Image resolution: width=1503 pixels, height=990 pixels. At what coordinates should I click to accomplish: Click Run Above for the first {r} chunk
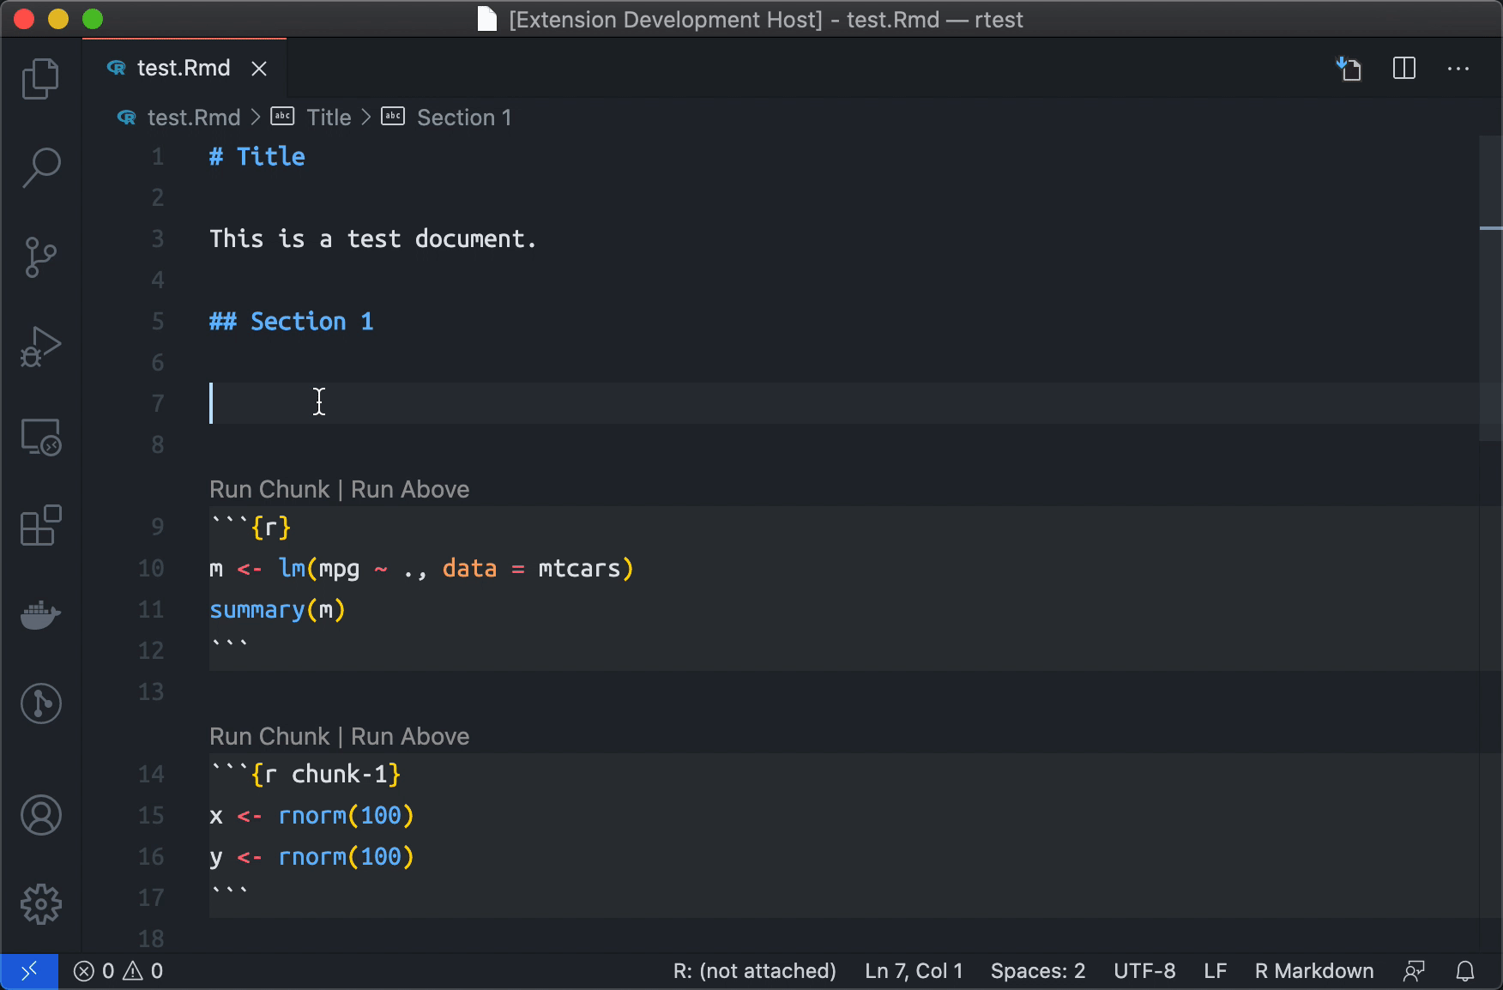tap(410, 489)
